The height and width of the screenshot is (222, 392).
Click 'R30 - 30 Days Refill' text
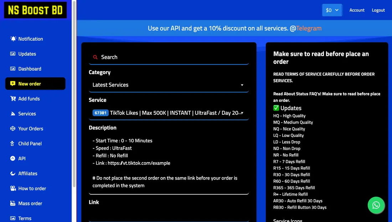click(x=292, y=175)
